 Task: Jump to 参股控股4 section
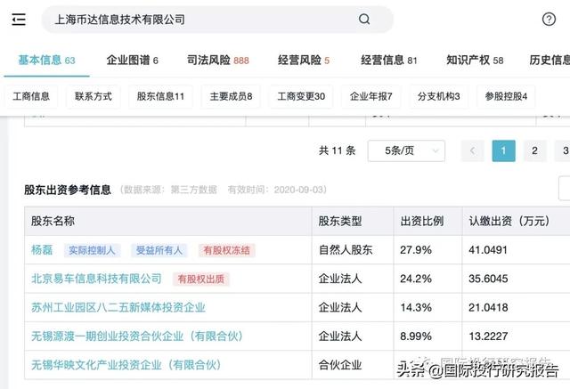pos(506,96)
